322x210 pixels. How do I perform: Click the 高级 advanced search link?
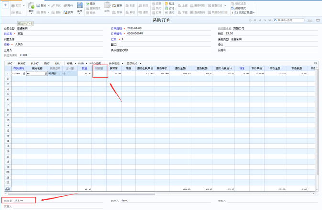[310, 21]
